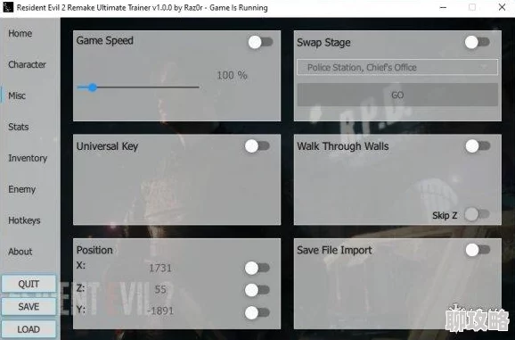Switch to the Inventory section
515x340 pixels.
tap(28, 158)
